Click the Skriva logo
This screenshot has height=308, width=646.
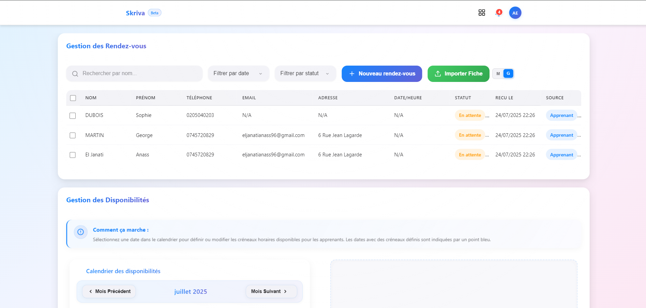coord(135,13)
